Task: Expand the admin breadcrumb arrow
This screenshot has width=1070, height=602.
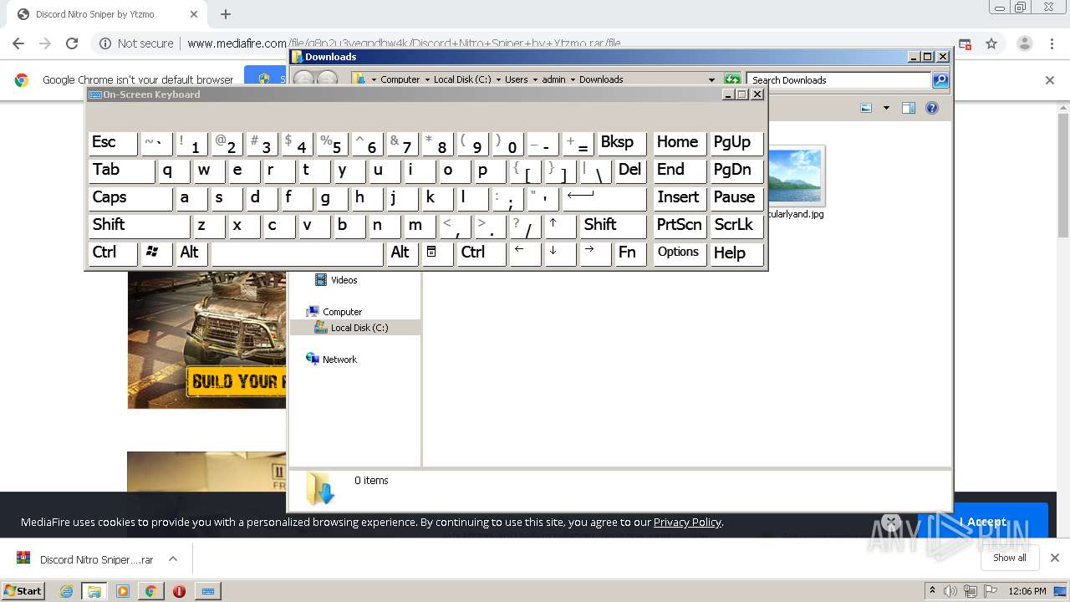Action: [x=573, y=79]
